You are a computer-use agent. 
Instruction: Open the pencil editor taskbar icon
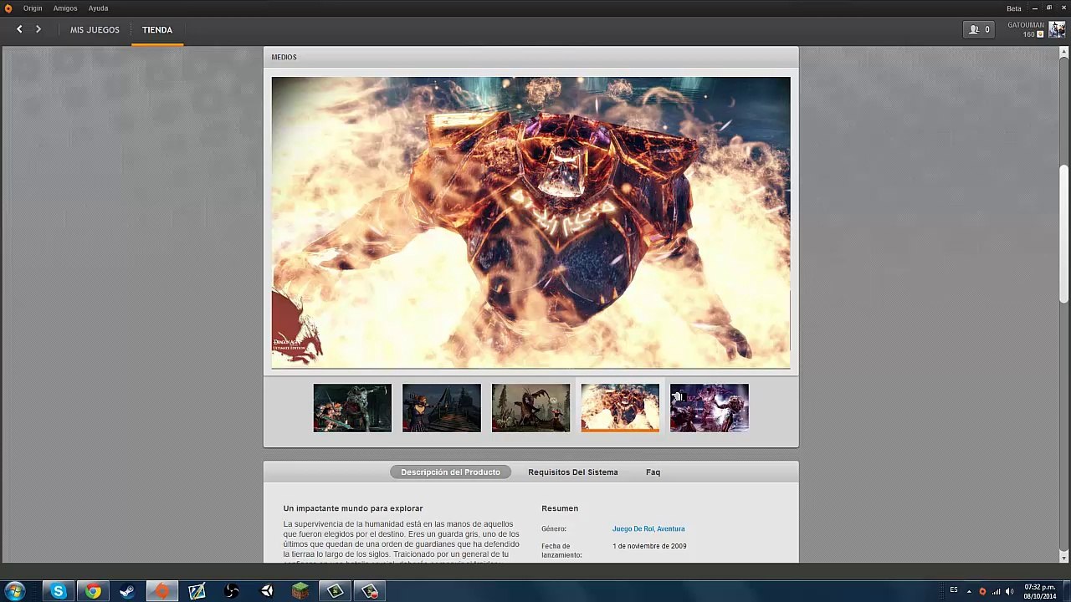click(x=197, y=592)
